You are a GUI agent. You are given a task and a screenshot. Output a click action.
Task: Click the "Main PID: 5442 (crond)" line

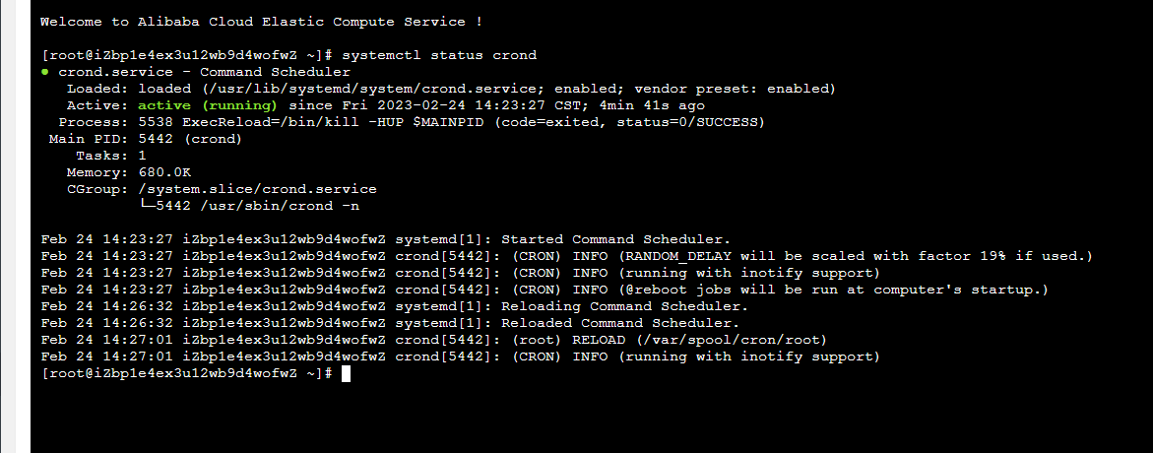(146, 139)
